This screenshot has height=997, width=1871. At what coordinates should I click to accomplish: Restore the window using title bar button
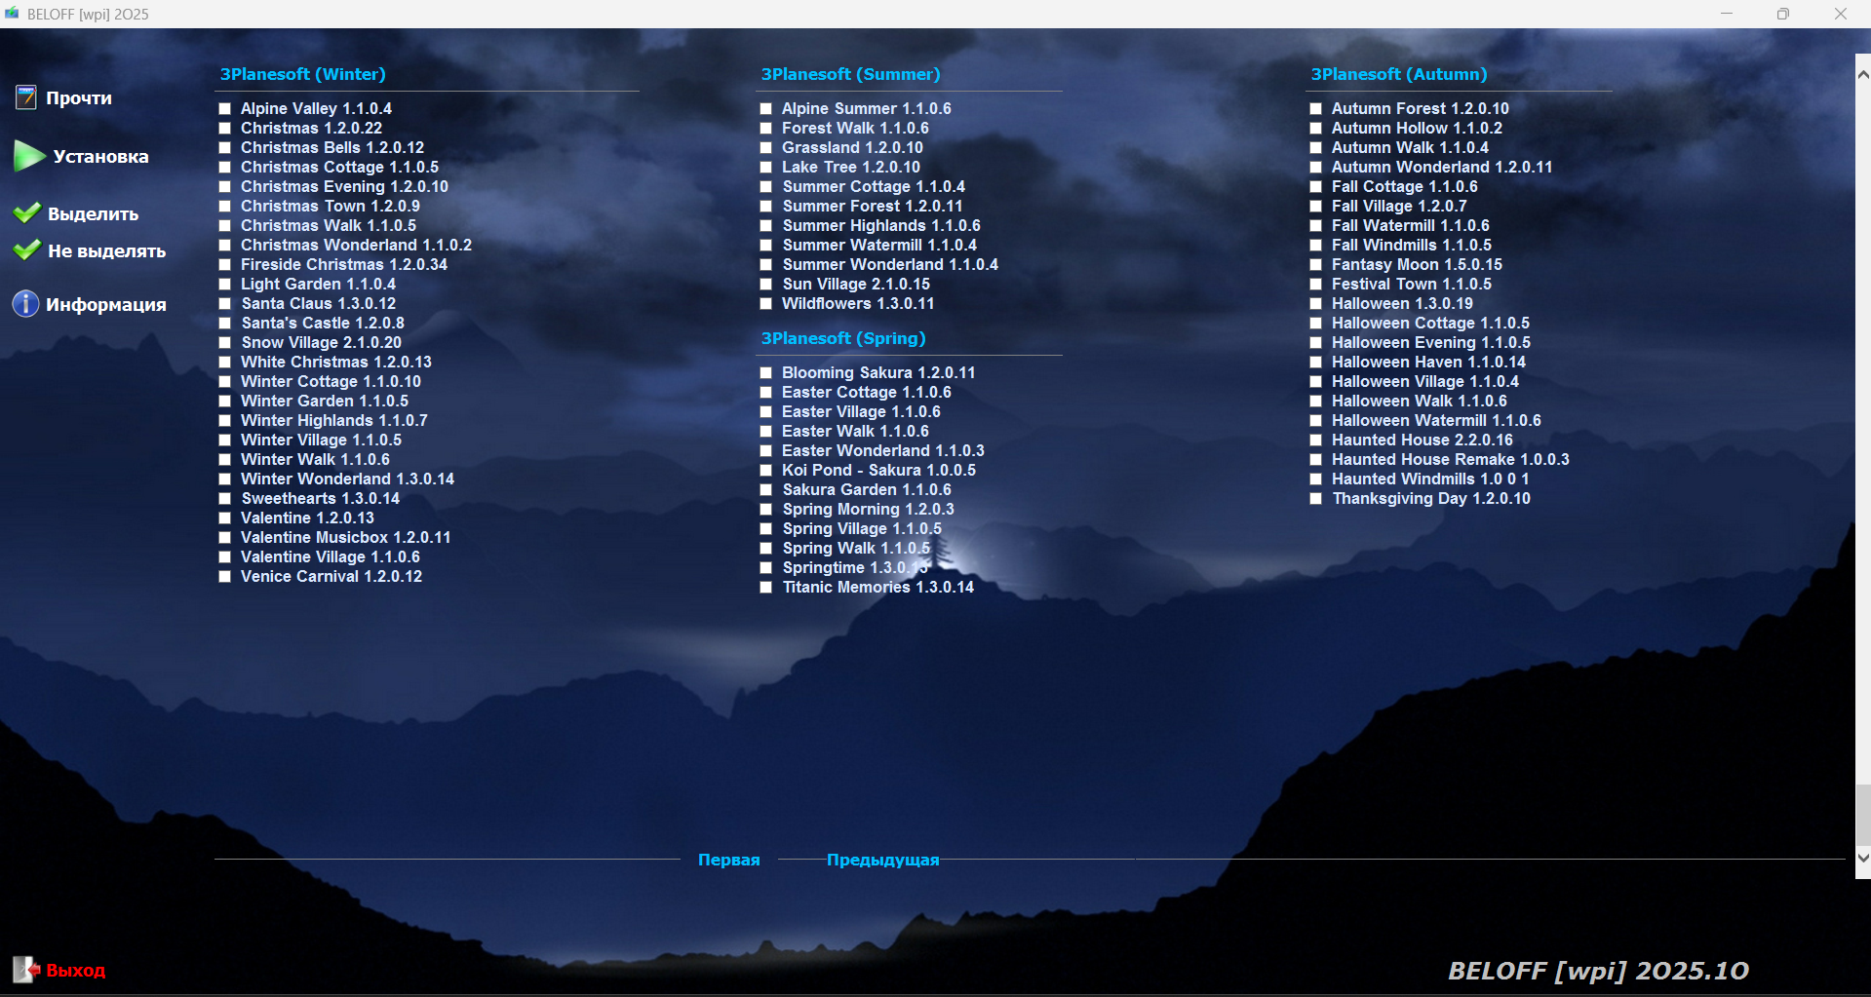click(1782, 14)
